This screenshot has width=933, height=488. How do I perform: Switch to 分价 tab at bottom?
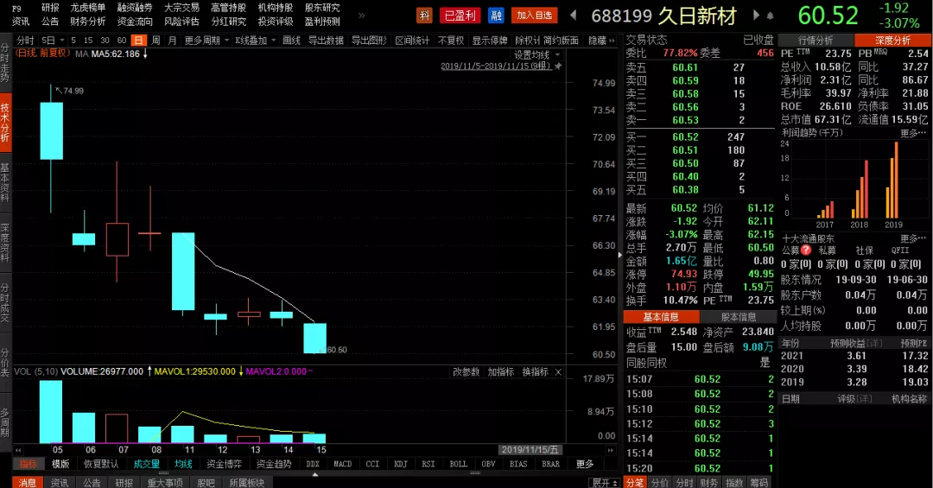[659, 483]
